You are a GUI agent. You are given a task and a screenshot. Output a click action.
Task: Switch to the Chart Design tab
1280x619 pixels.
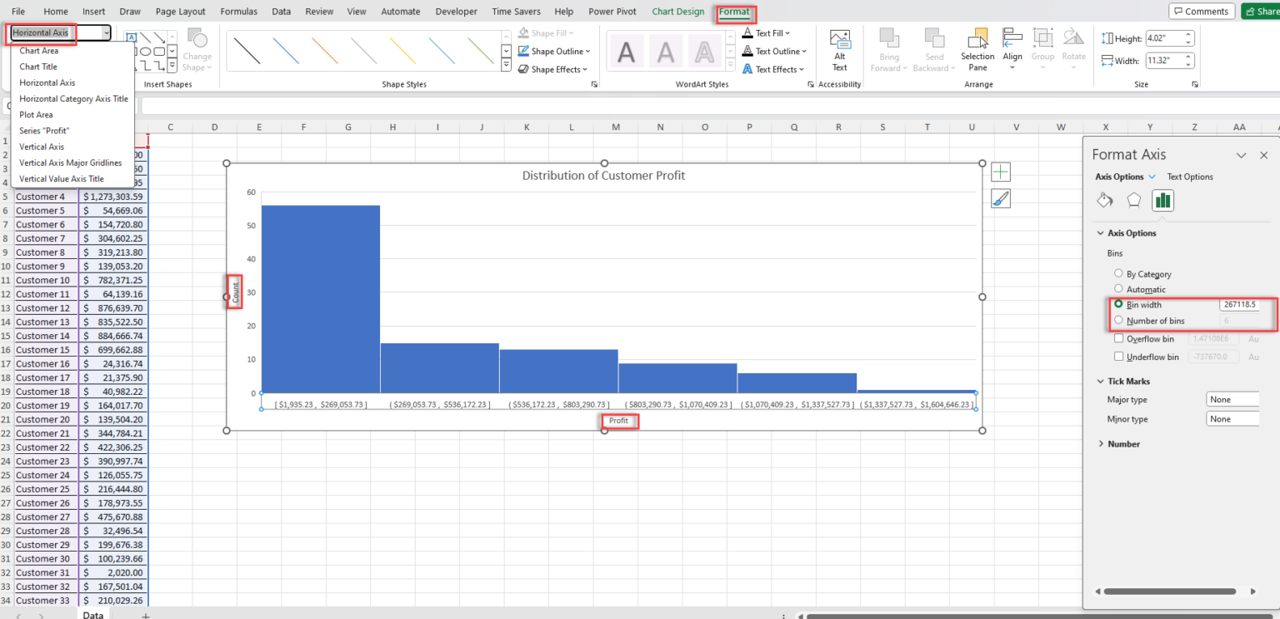(677, 11)
